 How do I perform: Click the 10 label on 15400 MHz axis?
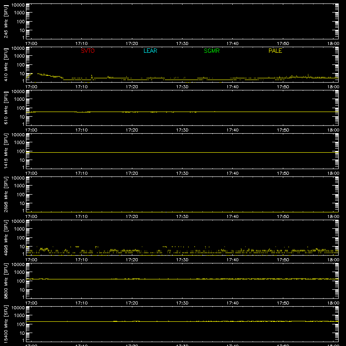pyautogui.click(x=22, y=333)
